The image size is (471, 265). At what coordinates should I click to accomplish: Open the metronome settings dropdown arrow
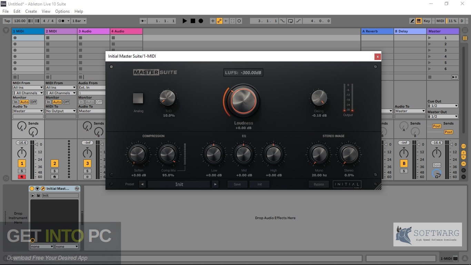click(68, 21)
